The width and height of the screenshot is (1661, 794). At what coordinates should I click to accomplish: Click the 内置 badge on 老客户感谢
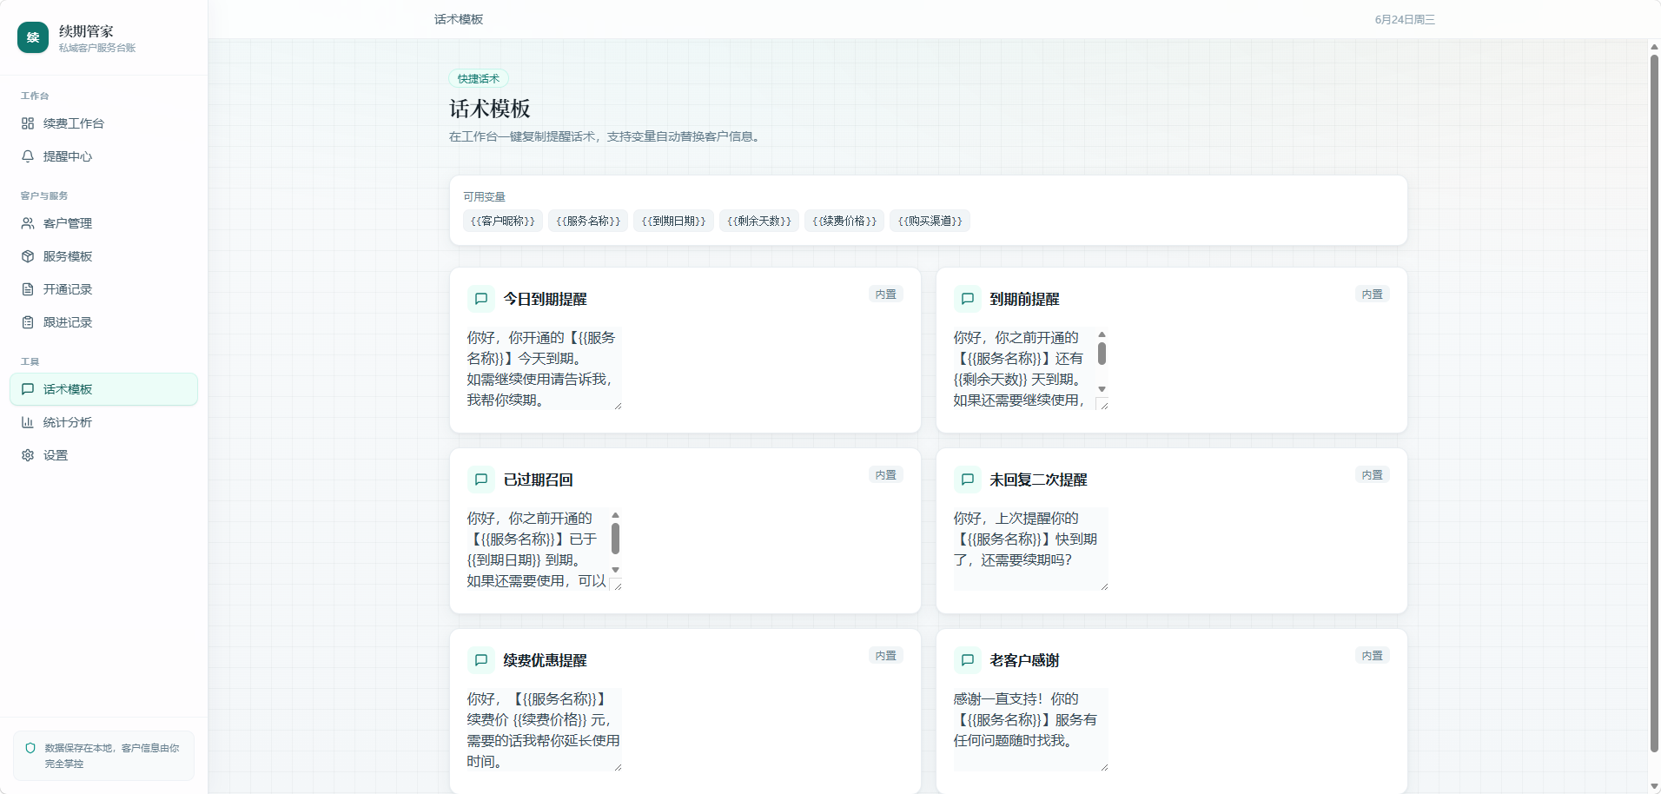click(x=1373, y=655)
